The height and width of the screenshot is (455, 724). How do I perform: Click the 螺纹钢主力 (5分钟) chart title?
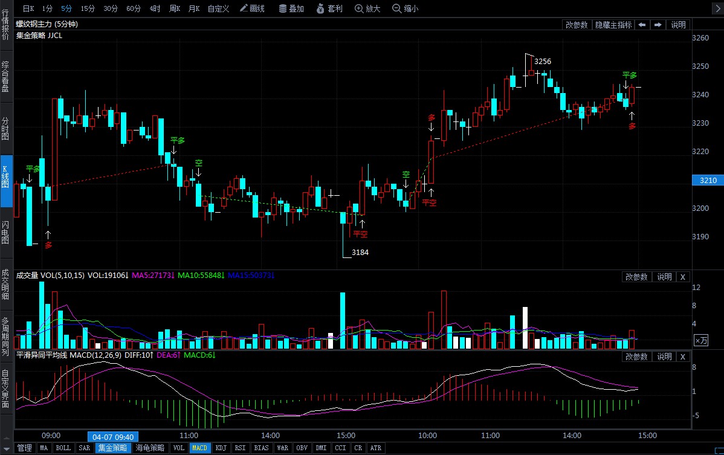pyautogui.click(x=47, y=24)
